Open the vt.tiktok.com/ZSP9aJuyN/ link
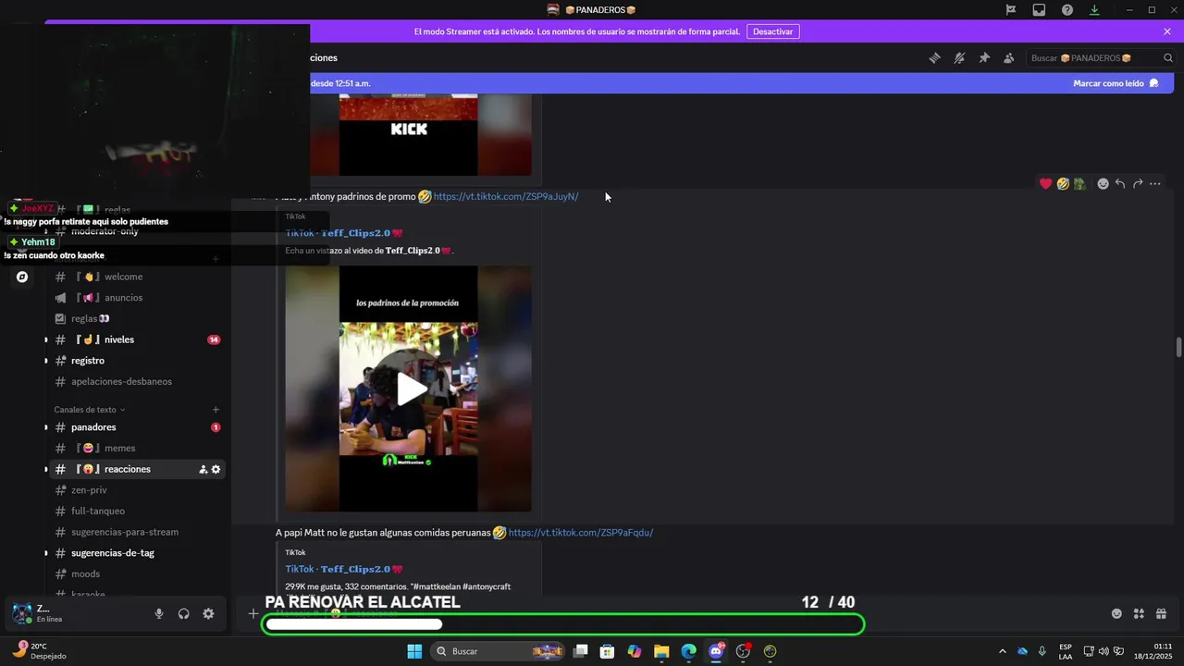 pyautogui.click(x=506, y=196)
